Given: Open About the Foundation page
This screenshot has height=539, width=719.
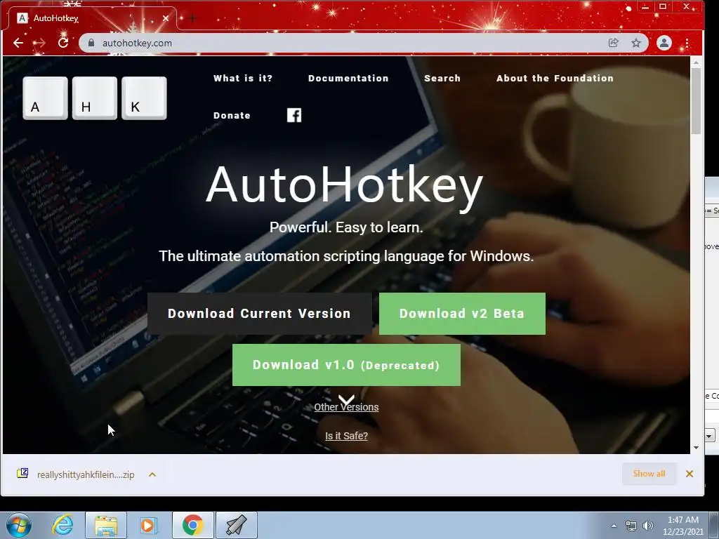Looking at the screenshot, I should coord(555,79).
